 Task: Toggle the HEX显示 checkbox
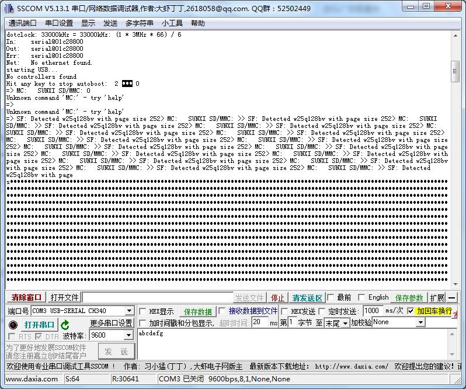pos(142,311)
